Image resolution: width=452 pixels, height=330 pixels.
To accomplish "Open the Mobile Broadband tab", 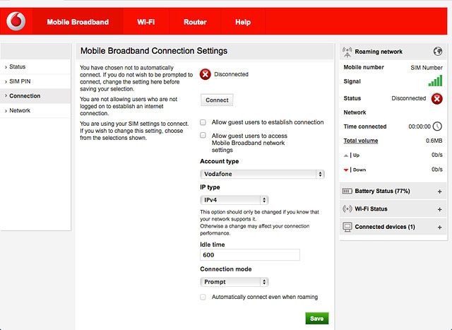I will tap(78, 22).
